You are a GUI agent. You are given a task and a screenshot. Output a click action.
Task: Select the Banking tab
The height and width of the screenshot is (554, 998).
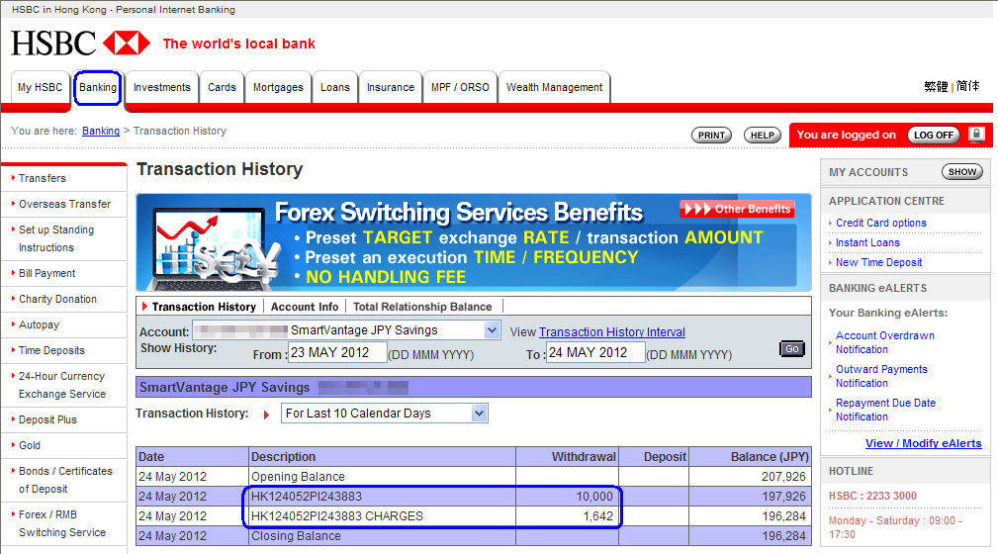tap(98, 87)
